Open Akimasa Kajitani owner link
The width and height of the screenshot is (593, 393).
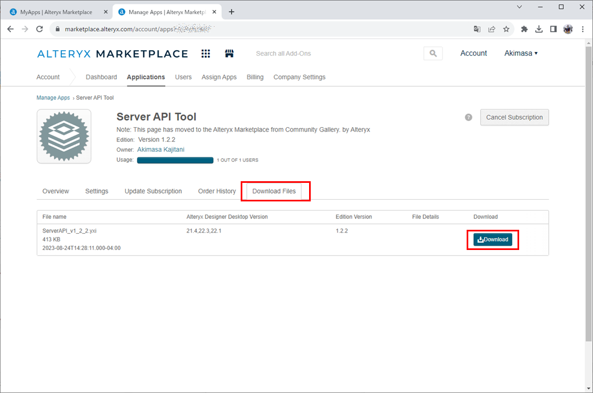161,150
